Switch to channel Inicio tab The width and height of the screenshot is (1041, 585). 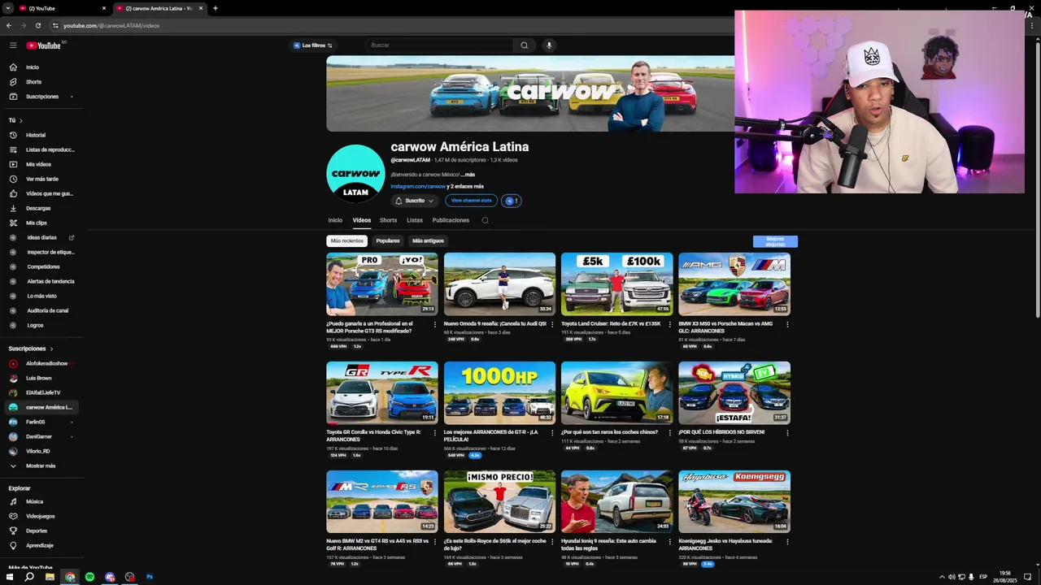click(x=335, y=220)
